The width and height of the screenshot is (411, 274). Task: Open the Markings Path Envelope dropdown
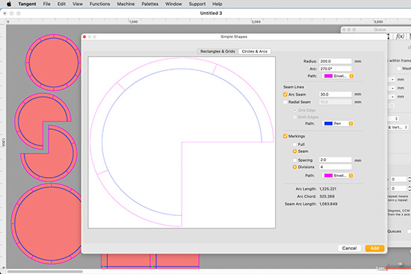[339, 175]
